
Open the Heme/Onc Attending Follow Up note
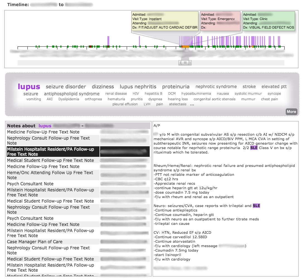coord(50,175)
